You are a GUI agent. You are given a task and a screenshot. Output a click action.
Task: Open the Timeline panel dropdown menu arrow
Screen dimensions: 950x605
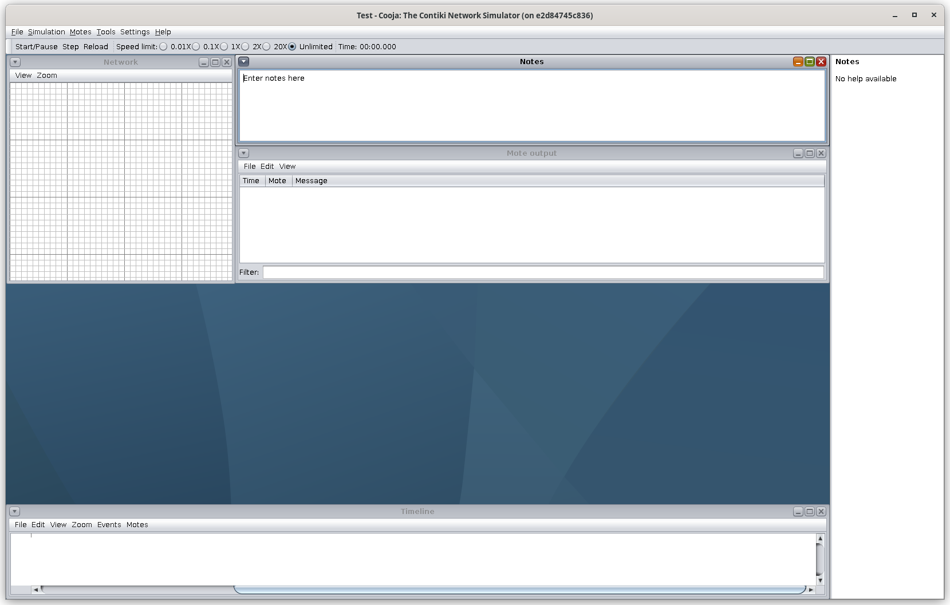pos(15,511)
